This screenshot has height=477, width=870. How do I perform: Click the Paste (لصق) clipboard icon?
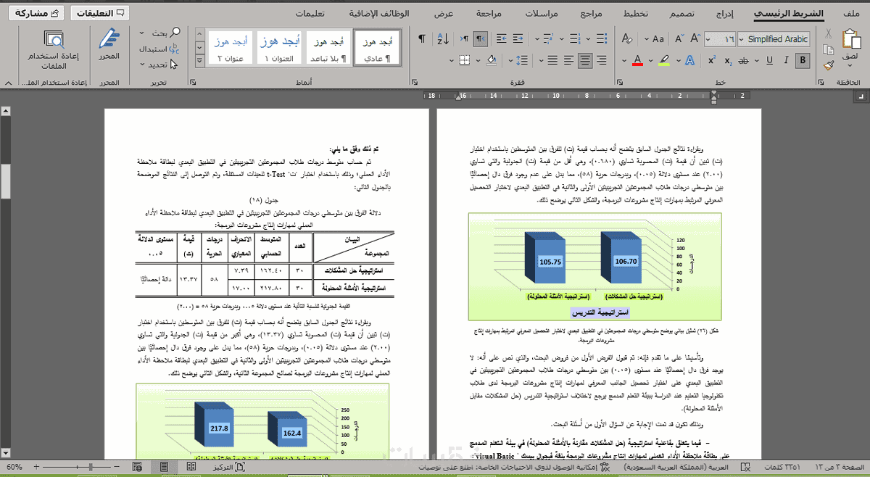tap(851, 39)
